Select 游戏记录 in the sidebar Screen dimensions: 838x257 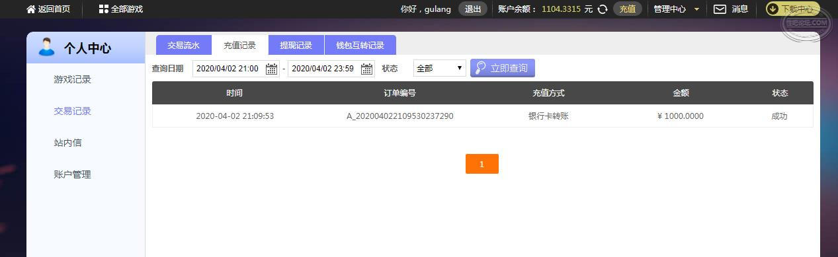(x=72, y=79)
